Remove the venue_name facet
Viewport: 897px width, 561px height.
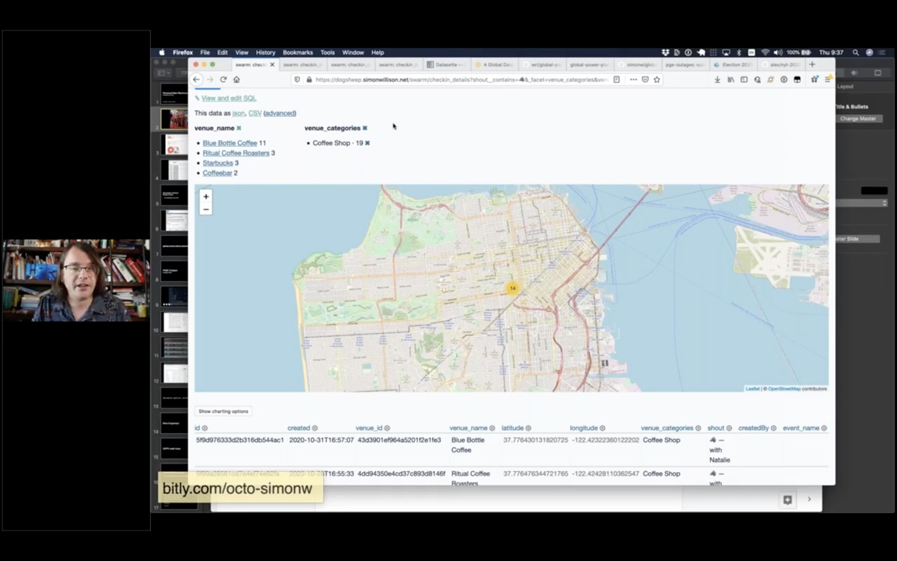pyautogui.click(x=238, y=128)
